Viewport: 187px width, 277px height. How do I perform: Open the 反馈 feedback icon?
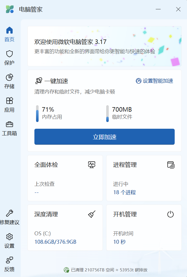(x=10, y=260)
